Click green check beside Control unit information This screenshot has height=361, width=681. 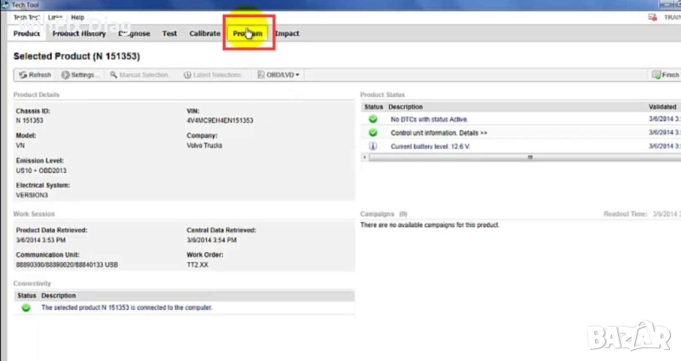[373, 133]
